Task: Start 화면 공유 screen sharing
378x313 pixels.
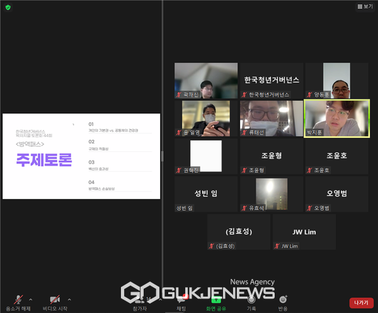Action: tap(216, 304)
